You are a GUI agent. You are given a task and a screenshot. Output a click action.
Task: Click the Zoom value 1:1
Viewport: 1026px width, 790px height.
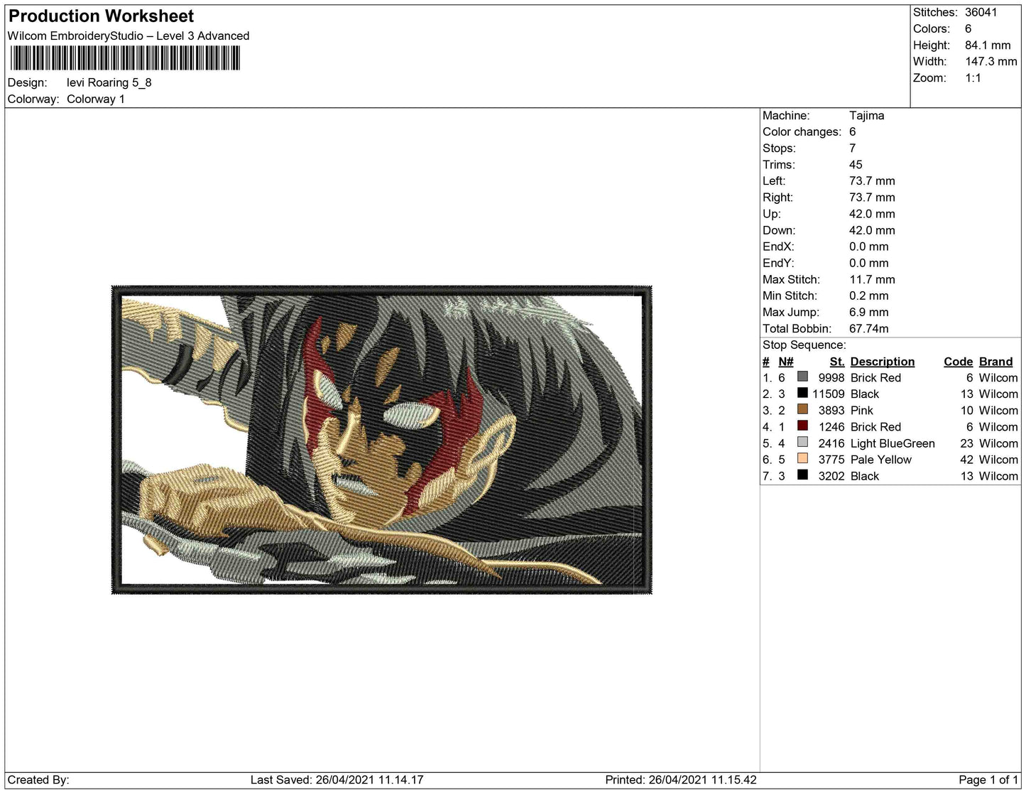click(x=973, y=78)
